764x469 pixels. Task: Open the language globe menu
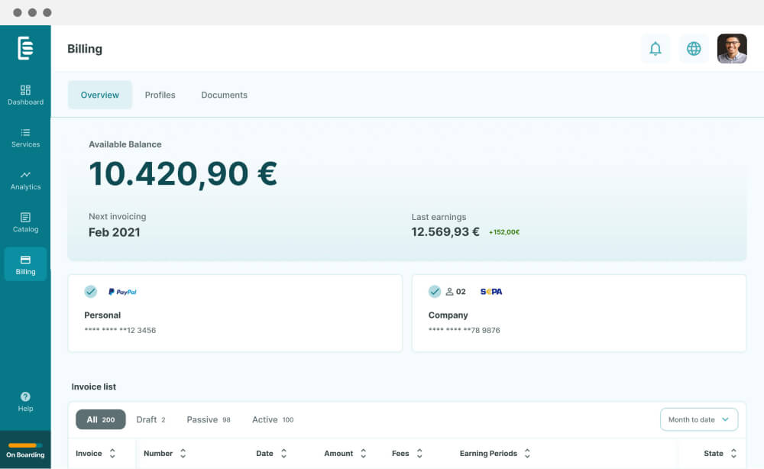[x=694, y=49]
